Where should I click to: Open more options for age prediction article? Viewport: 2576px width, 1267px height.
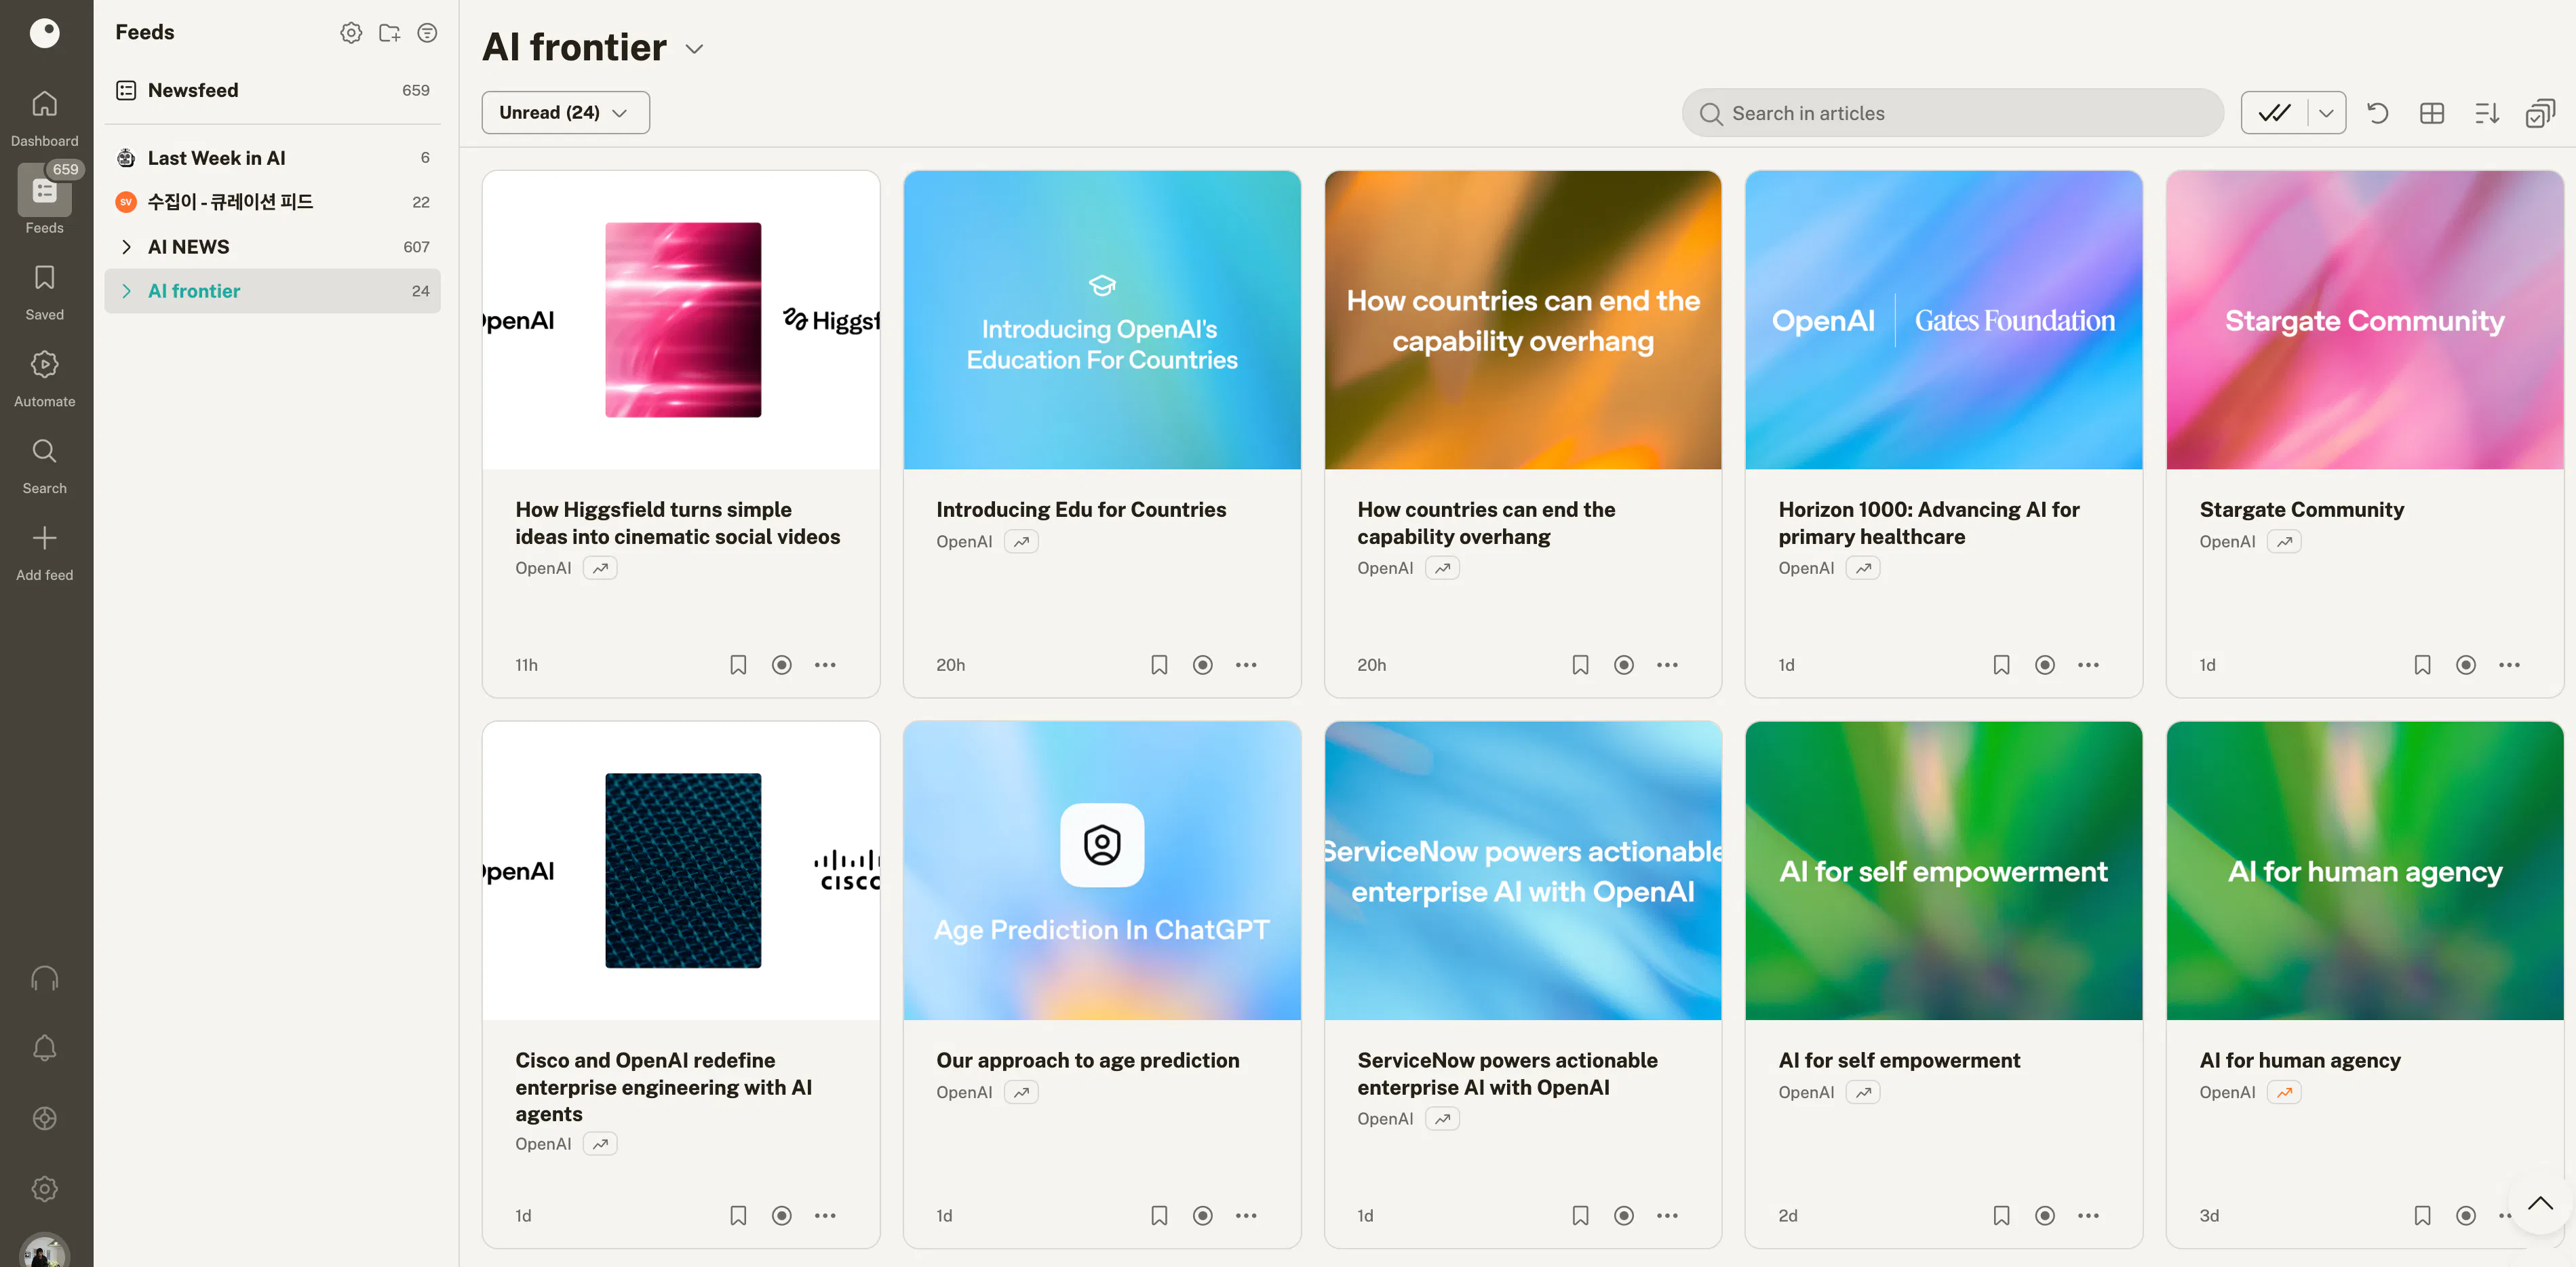coord(1246,1216)
